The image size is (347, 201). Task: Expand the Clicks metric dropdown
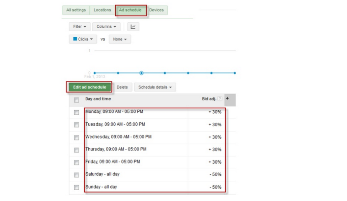coord(83,39)
